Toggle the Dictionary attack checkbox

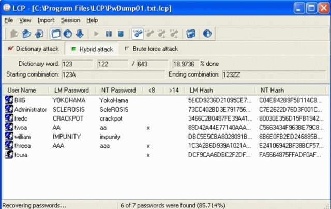(10, 49)
